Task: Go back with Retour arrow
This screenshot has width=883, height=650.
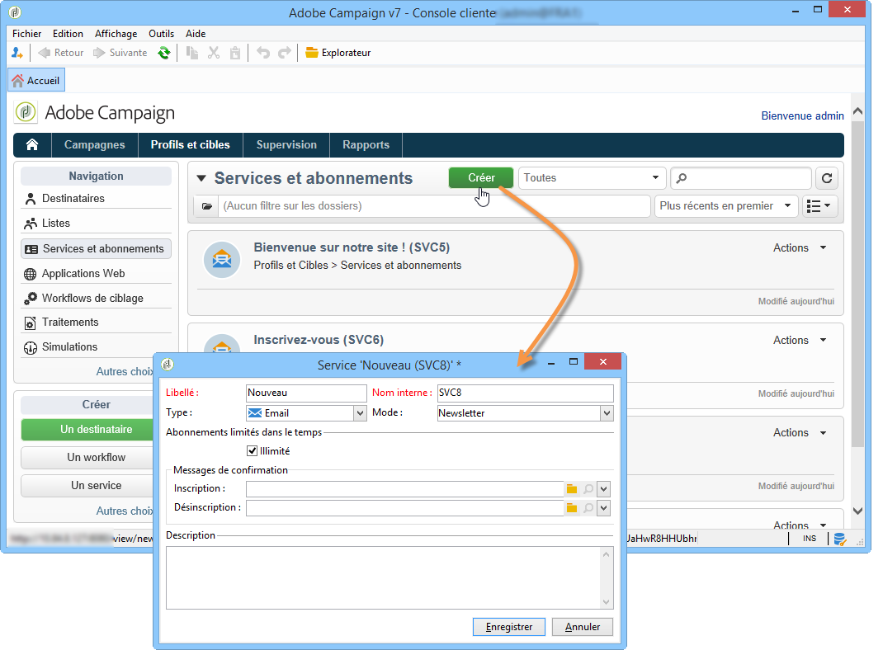Action: (61, 53)
